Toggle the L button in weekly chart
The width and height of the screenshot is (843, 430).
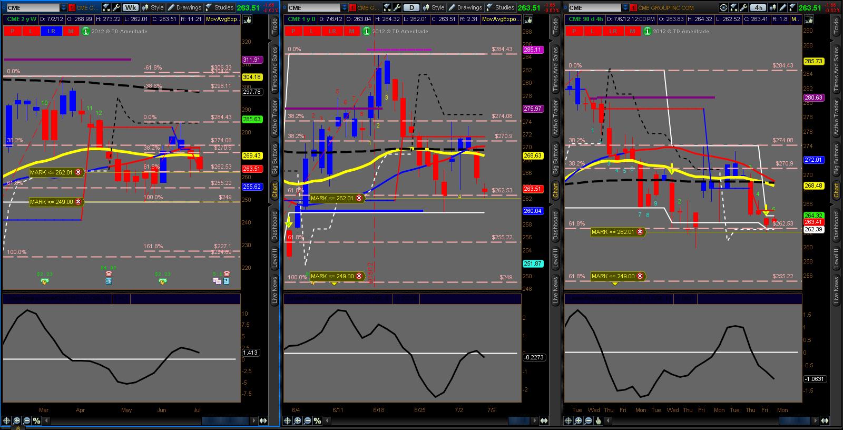tap(31, 31)
